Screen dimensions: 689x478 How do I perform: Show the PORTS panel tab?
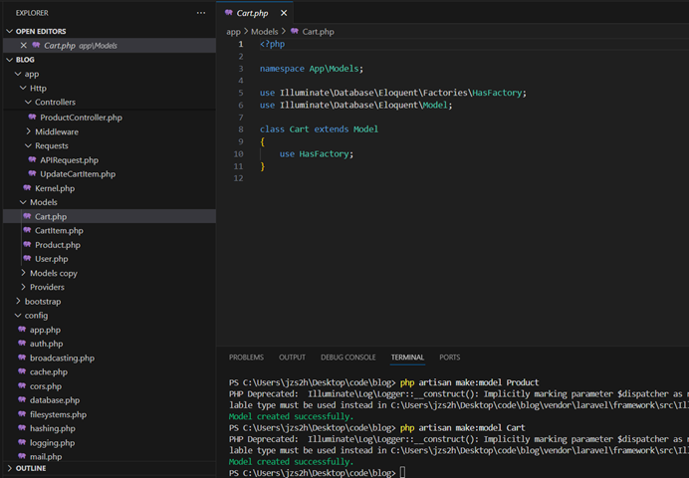[x=450, y=358]
